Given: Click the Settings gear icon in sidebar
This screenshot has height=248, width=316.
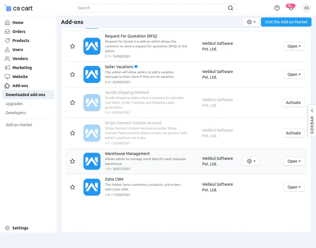Looking at the screenshot, I should [7, 228].
